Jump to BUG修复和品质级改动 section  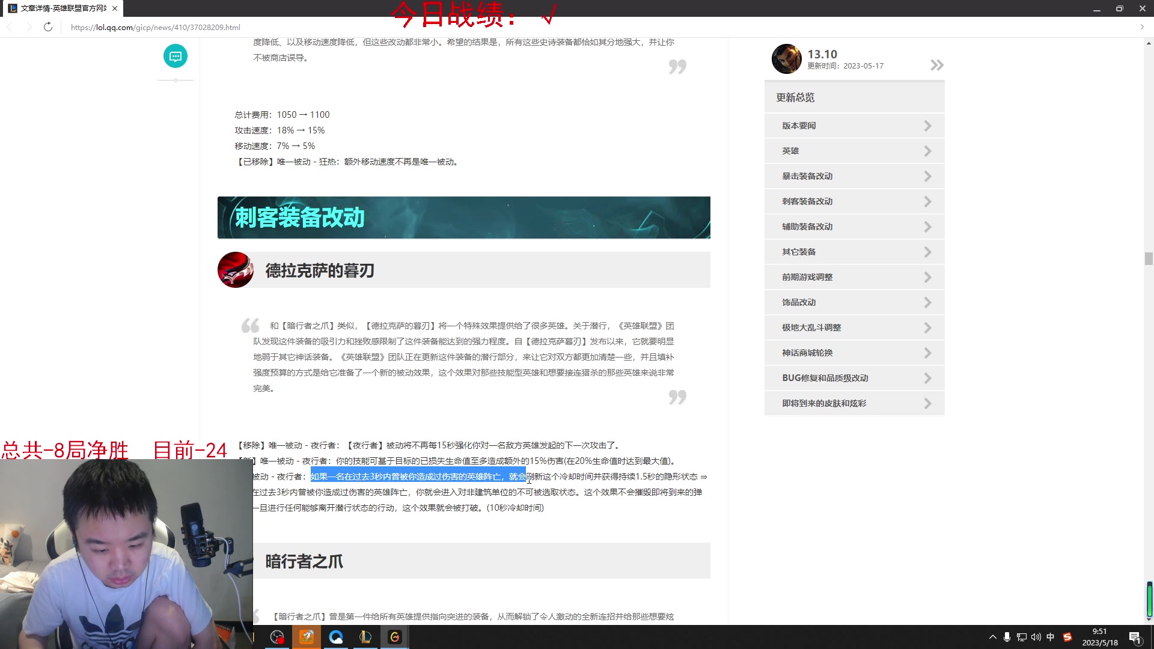tap(854, 378)
